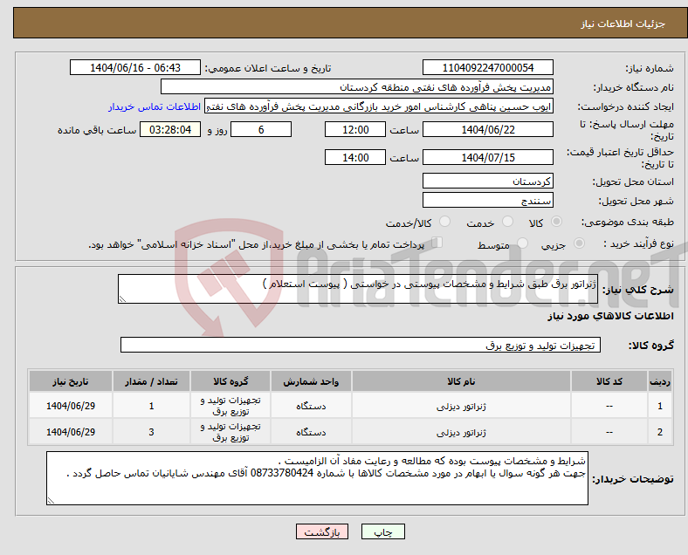The width and height of the screenshot is (688, 555).
Task: Click the شماره نیاز field 1104092247000054
Action: [487, 68]
